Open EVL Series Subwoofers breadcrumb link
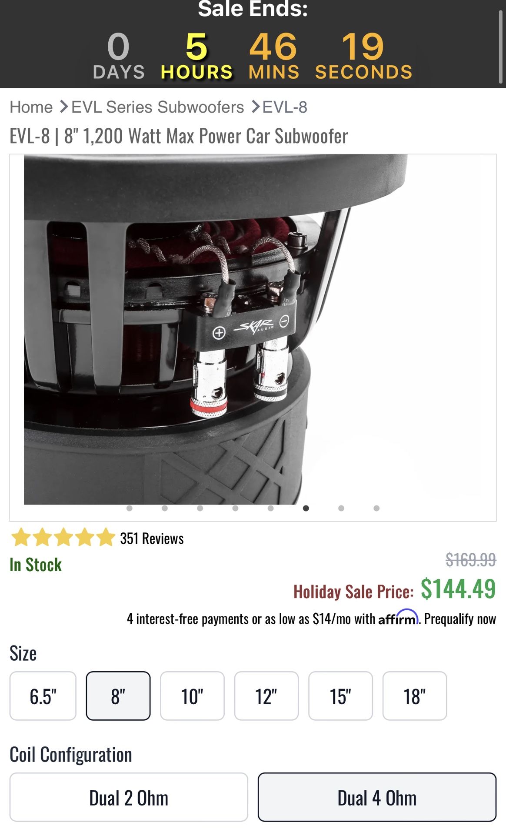506x836 pixels. [158, 107]
